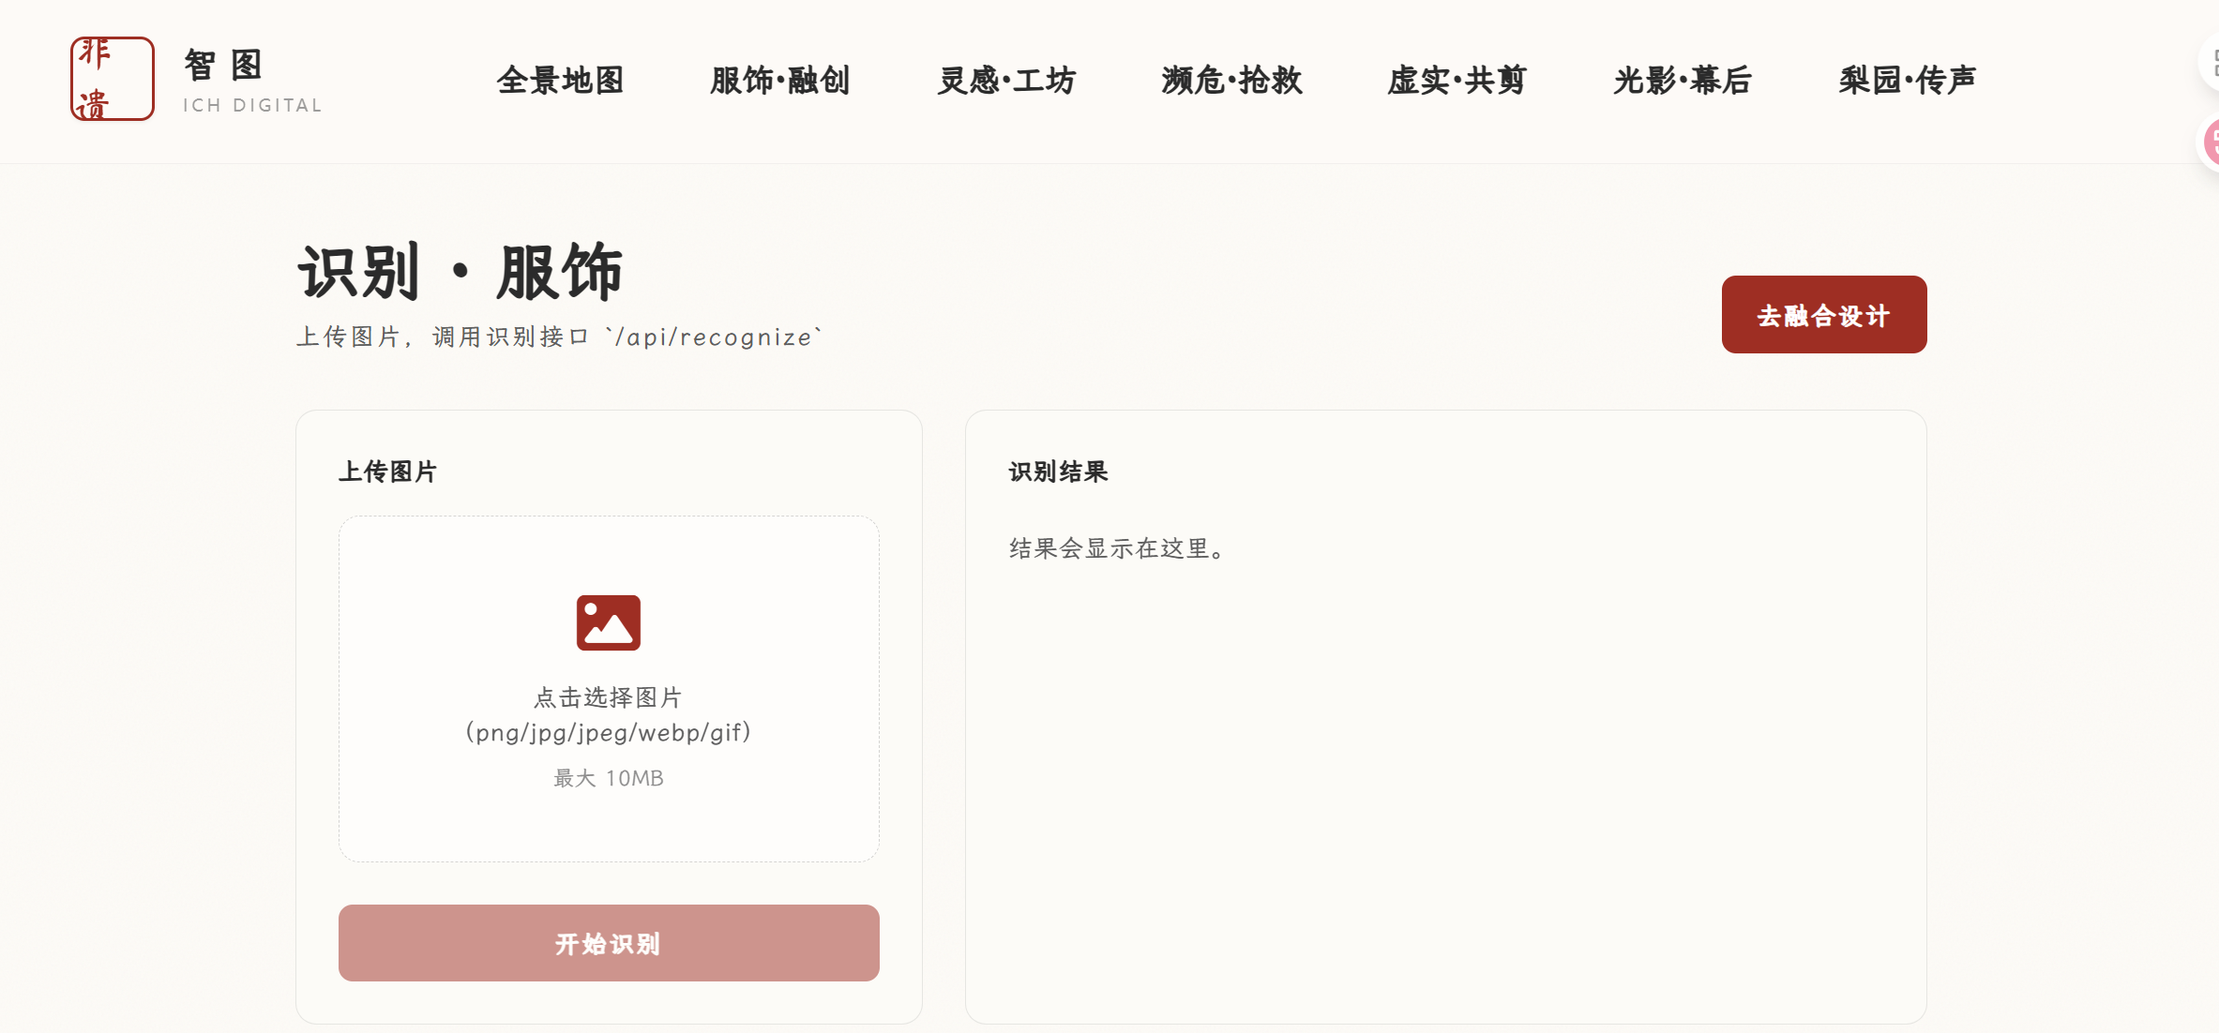The image size is (2219, 1033).
Task: Open the 灵感·工坊 page
Action: pos(1005,81)
